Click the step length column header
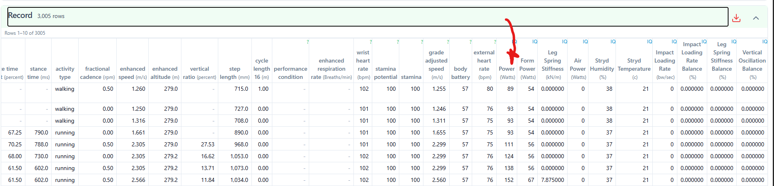 pyautogui.click(x=234, y=73)
